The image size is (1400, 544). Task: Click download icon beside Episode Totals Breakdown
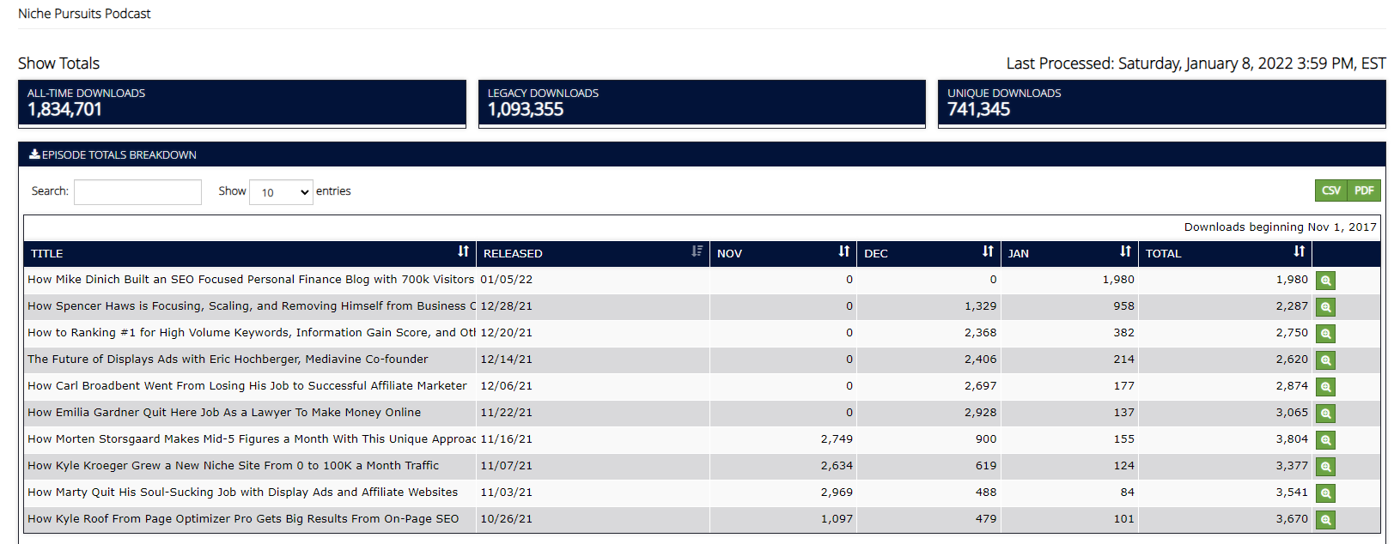[34, 154]
